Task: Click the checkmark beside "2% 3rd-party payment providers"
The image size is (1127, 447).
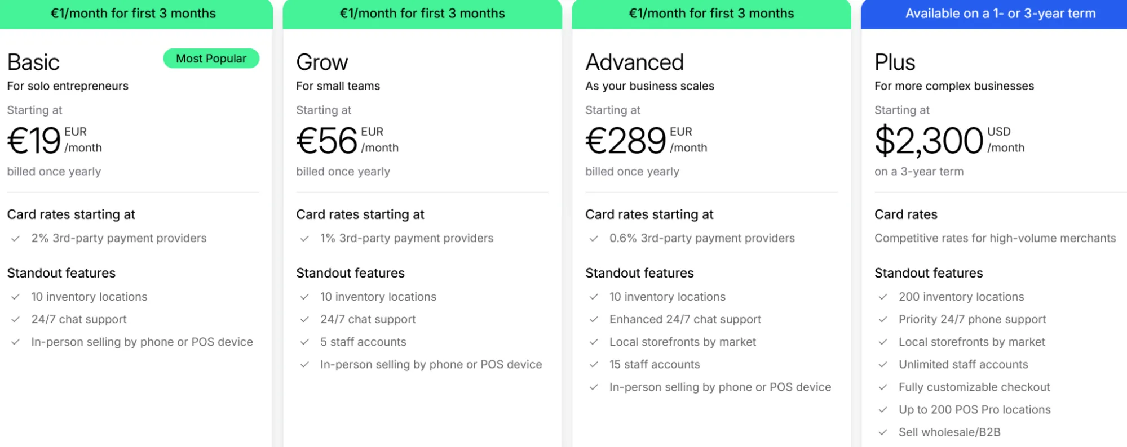Action: point(16,239)
